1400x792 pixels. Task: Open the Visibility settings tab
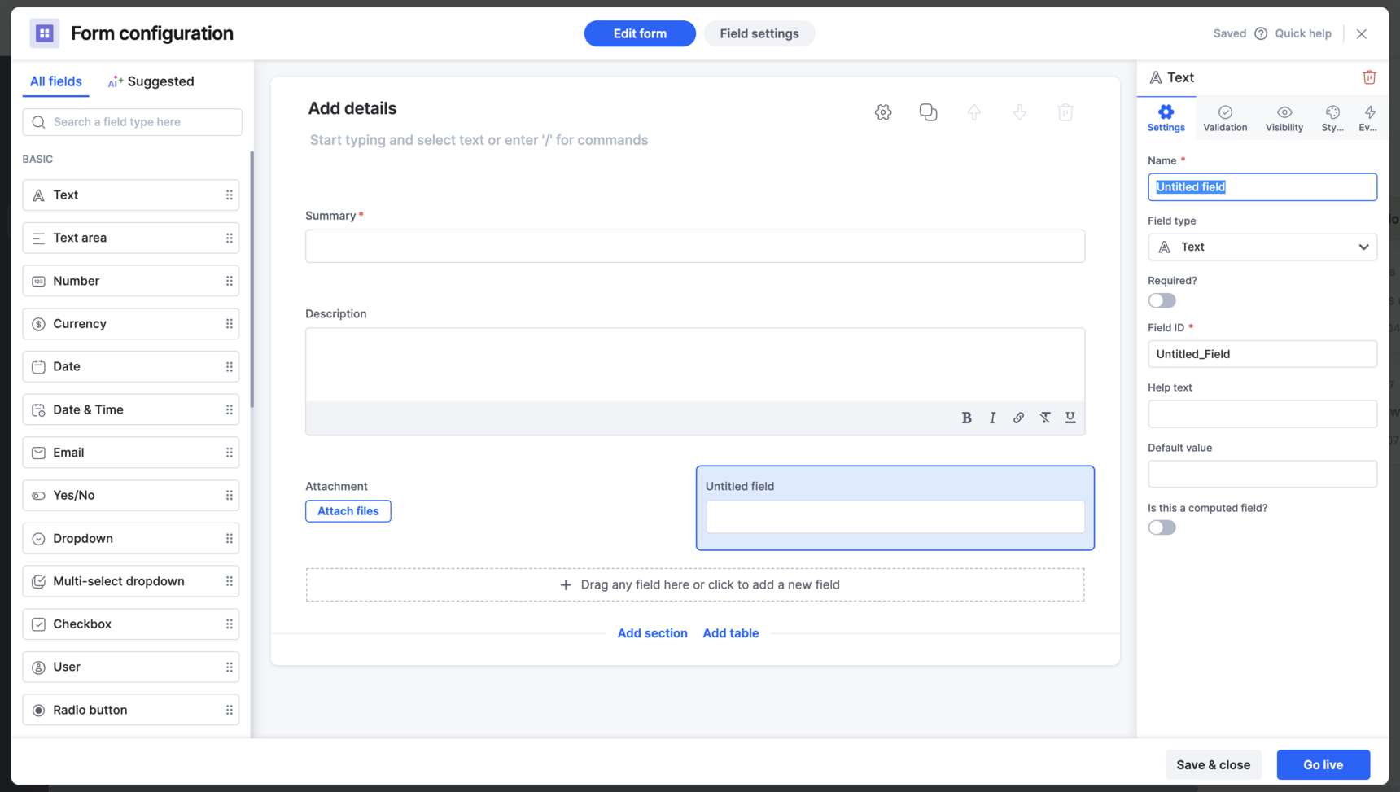pyautogui.click(x=1284, y=118)
